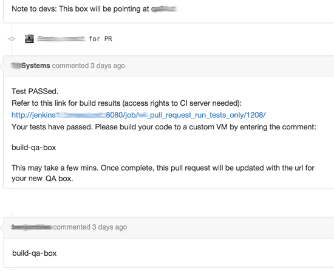Click "build-qa-box" text in the final comment

tap(35, 253)
